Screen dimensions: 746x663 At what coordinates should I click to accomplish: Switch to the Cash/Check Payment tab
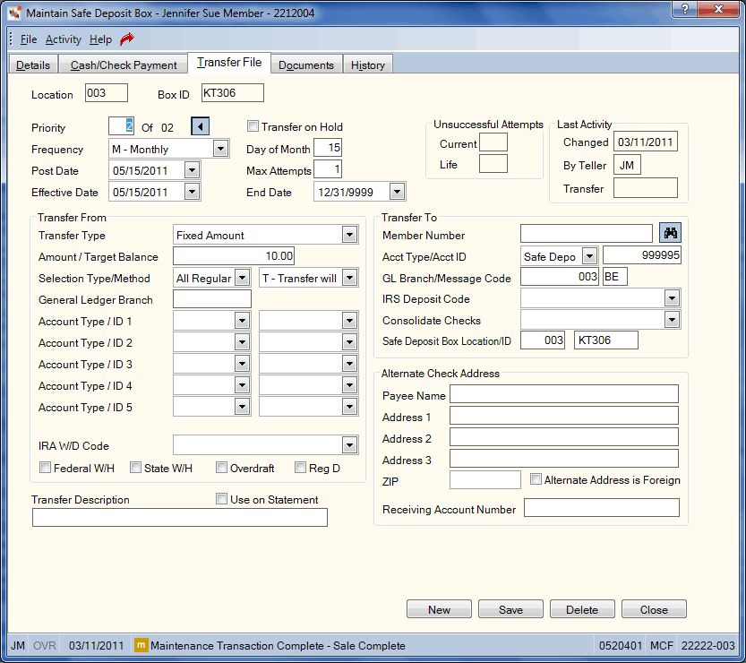point(124,65)
